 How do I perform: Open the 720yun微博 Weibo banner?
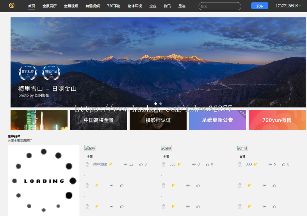click(x=277, y=119)
